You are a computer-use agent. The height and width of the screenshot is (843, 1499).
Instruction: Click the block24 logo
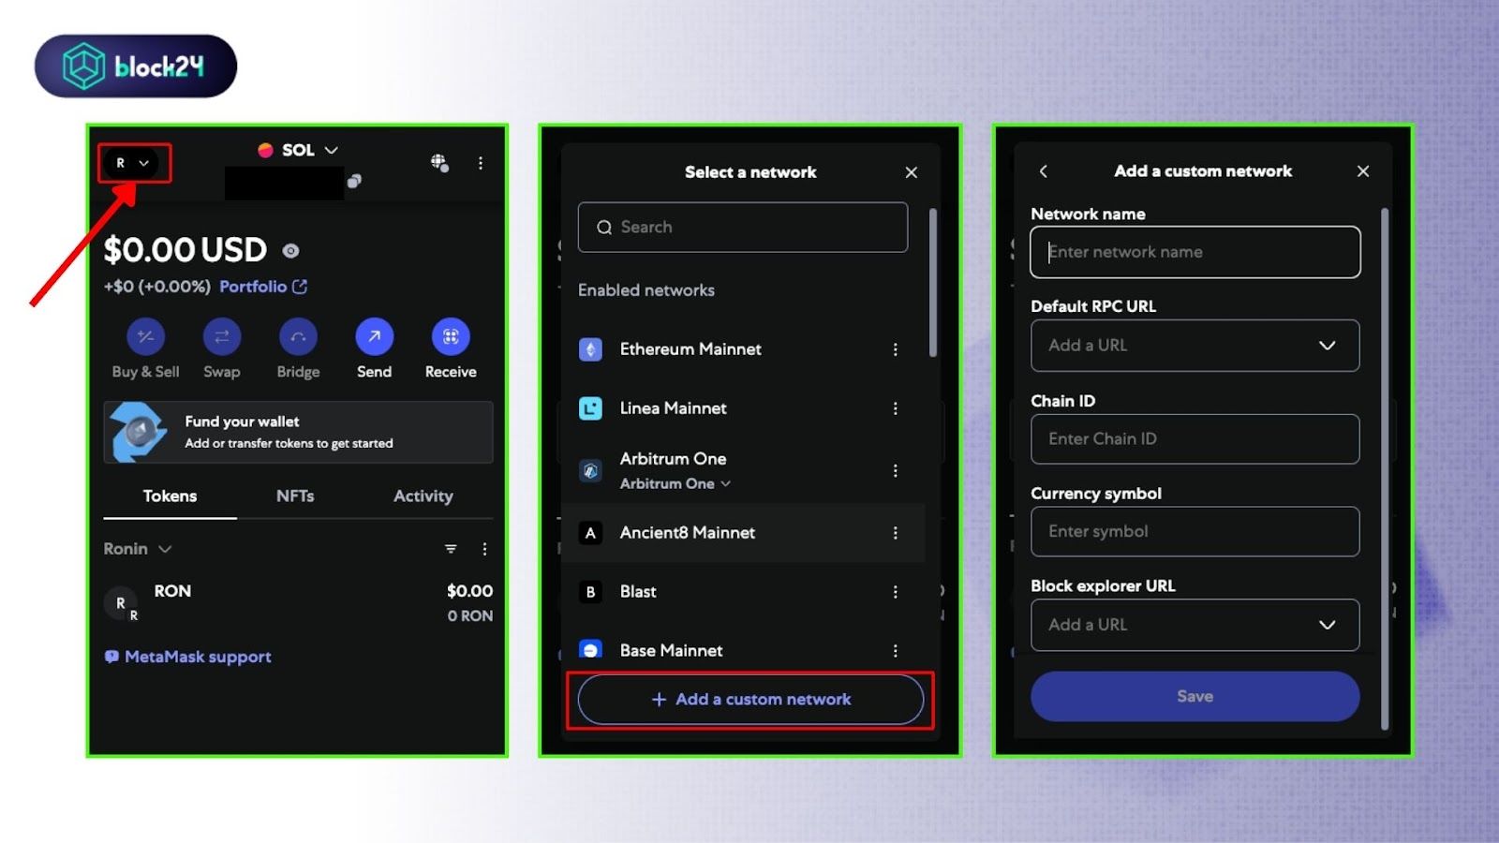(136, 67)
